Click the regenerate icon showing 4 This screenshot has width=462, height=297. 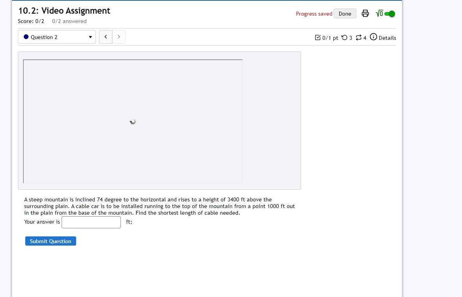coord(359,37)
